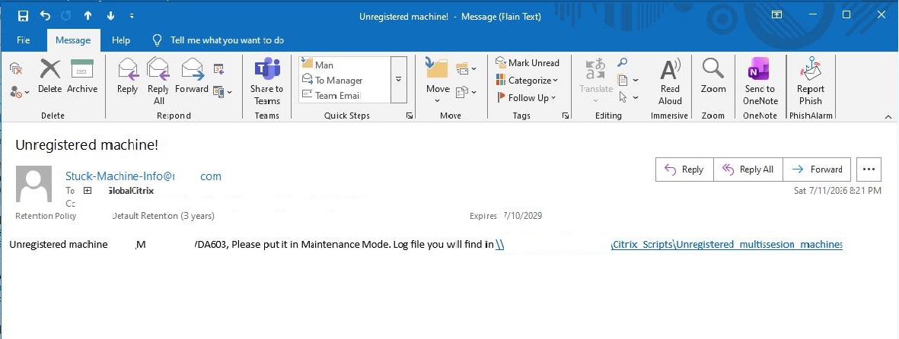Open the Customize Quick Access Toolbar dropdown
This screenshot has width=899, height=339.
pos(132,16)
